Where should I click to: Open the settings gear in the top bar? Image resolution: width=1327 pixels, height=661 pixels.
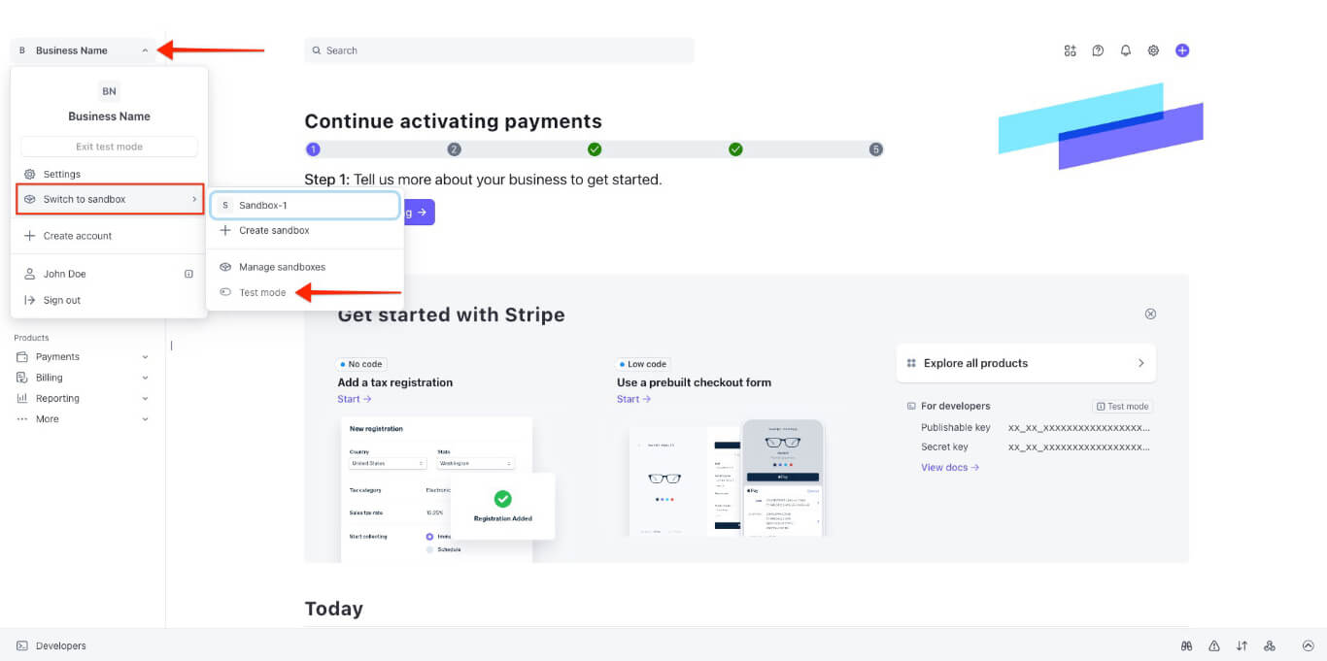(x=1153, y=50)
